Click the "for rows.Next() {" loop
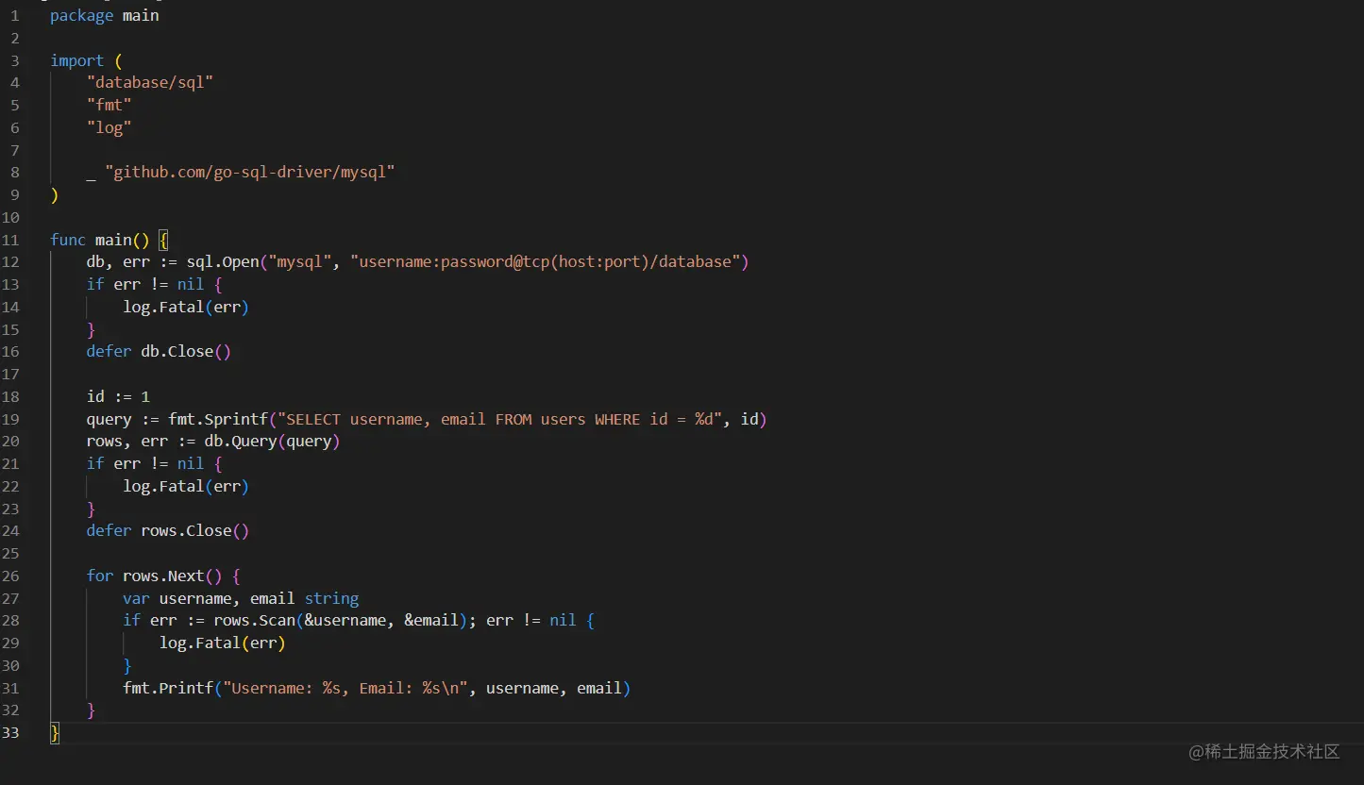This screenshot has height=785, width=1364. click(x=163, y=576)
